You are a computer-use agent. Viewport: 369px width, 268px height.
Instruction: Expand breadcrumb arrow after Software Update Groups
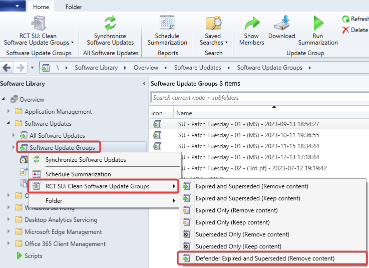pyautogui.click(x=310, y=68)
